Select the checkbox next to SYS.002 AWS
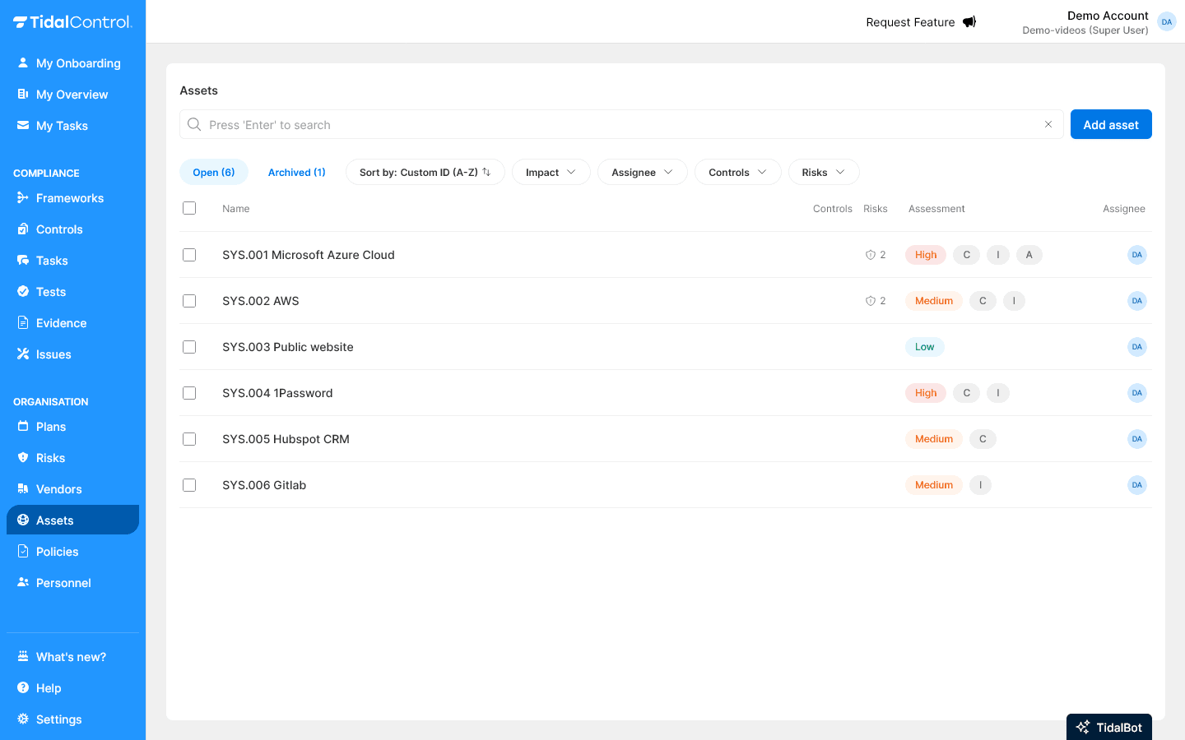 [189, 301]
